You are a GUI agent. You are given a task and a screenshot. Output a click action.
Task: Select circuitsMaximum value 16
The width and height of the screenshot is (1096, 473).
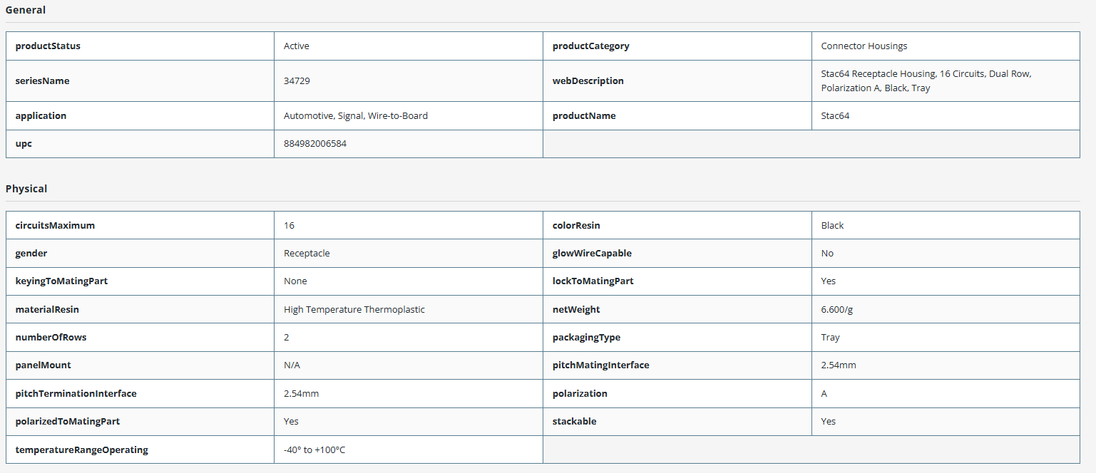click(289, 225)
